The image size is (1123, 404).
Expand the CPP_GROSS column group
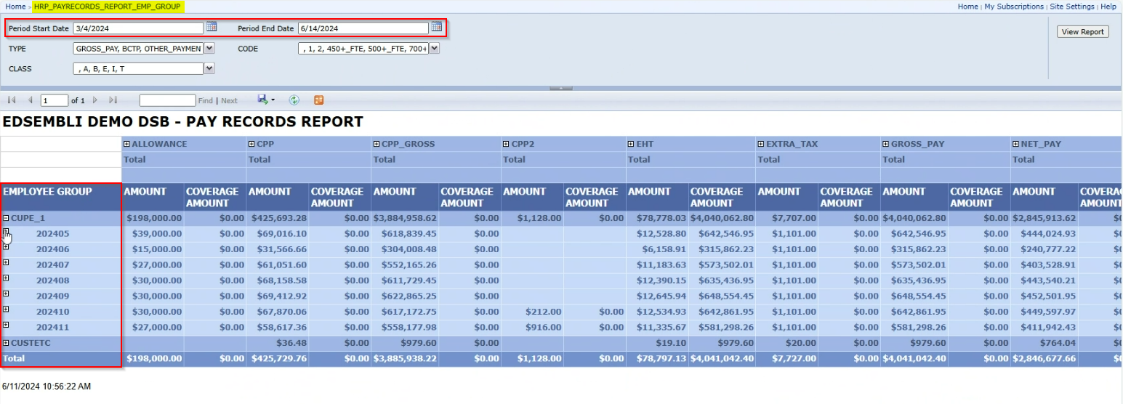tap(377, 144)
